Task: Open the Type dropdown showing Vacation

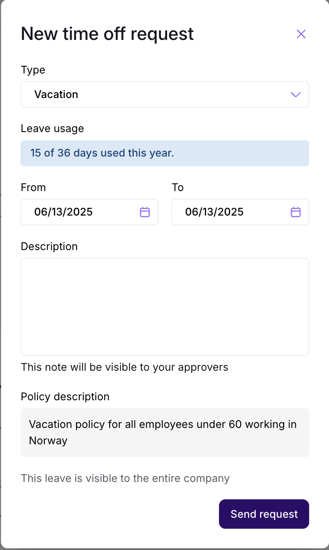Action: (x=164, y=94)
